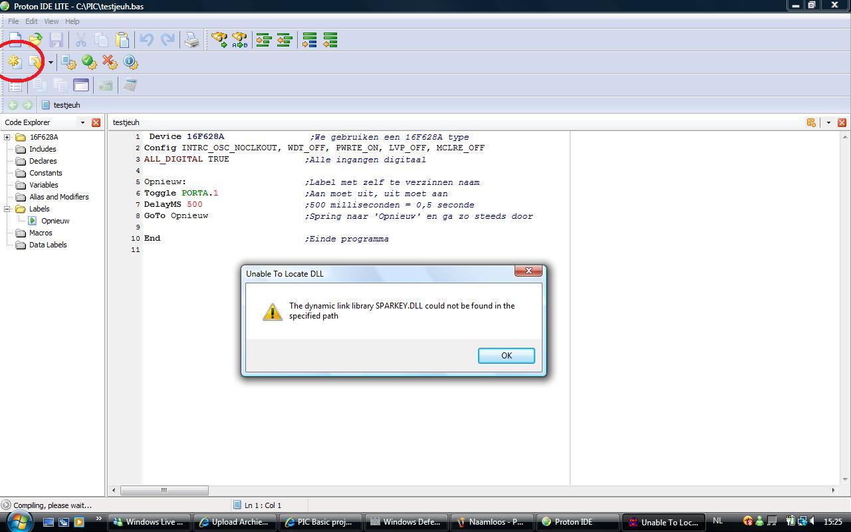Open the programmer options dropdown arrow
The image size is (851, 532).
click(51, 63)
